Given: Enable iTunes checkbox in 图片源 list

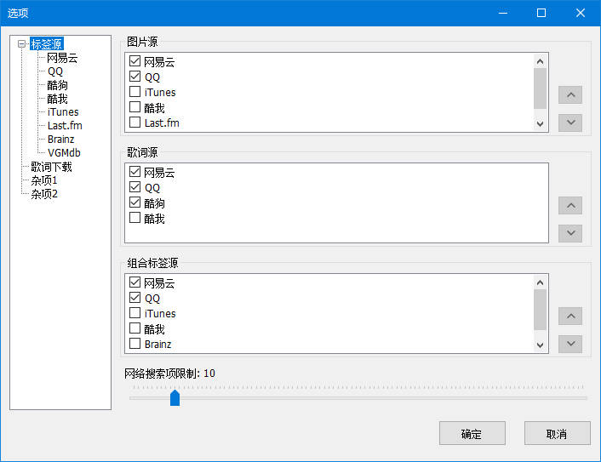Looking at the screenshot, I should (135, 92).
